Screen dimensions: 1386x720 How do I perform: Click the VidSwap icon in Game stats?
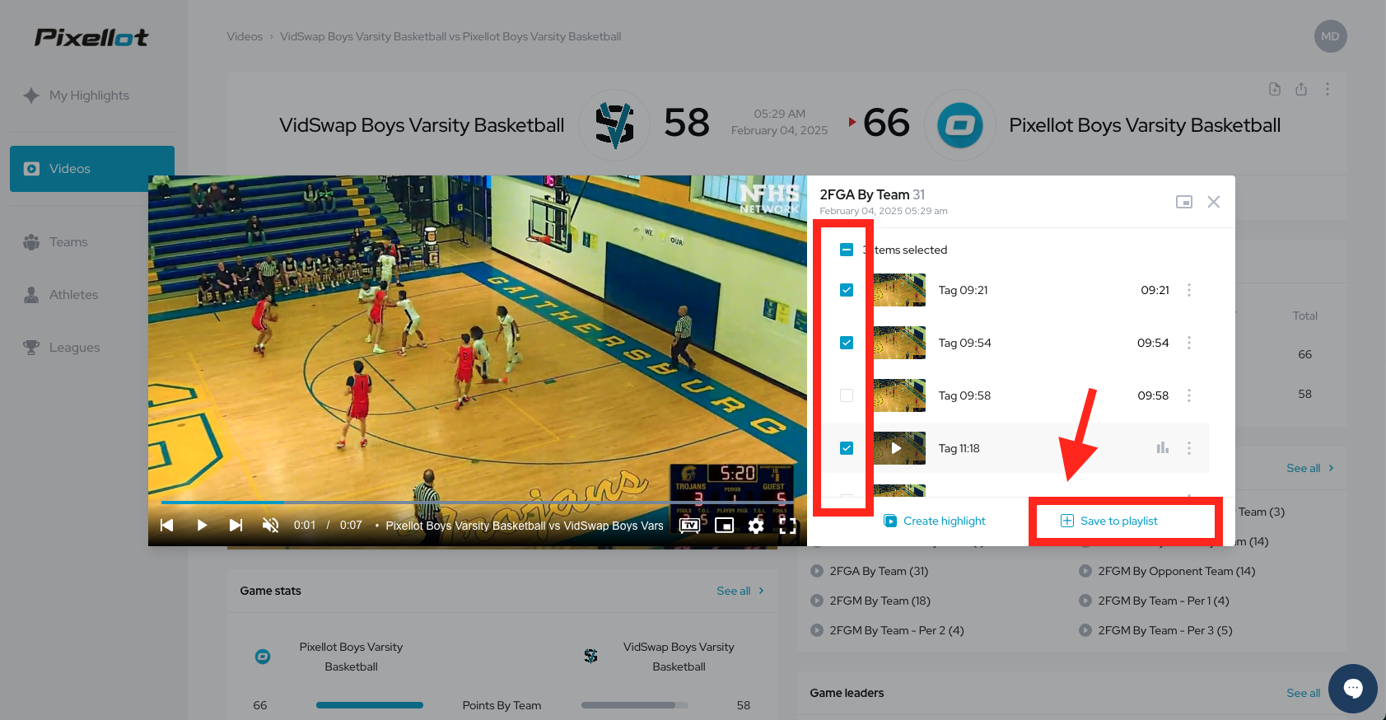click(x=590, y=657)
